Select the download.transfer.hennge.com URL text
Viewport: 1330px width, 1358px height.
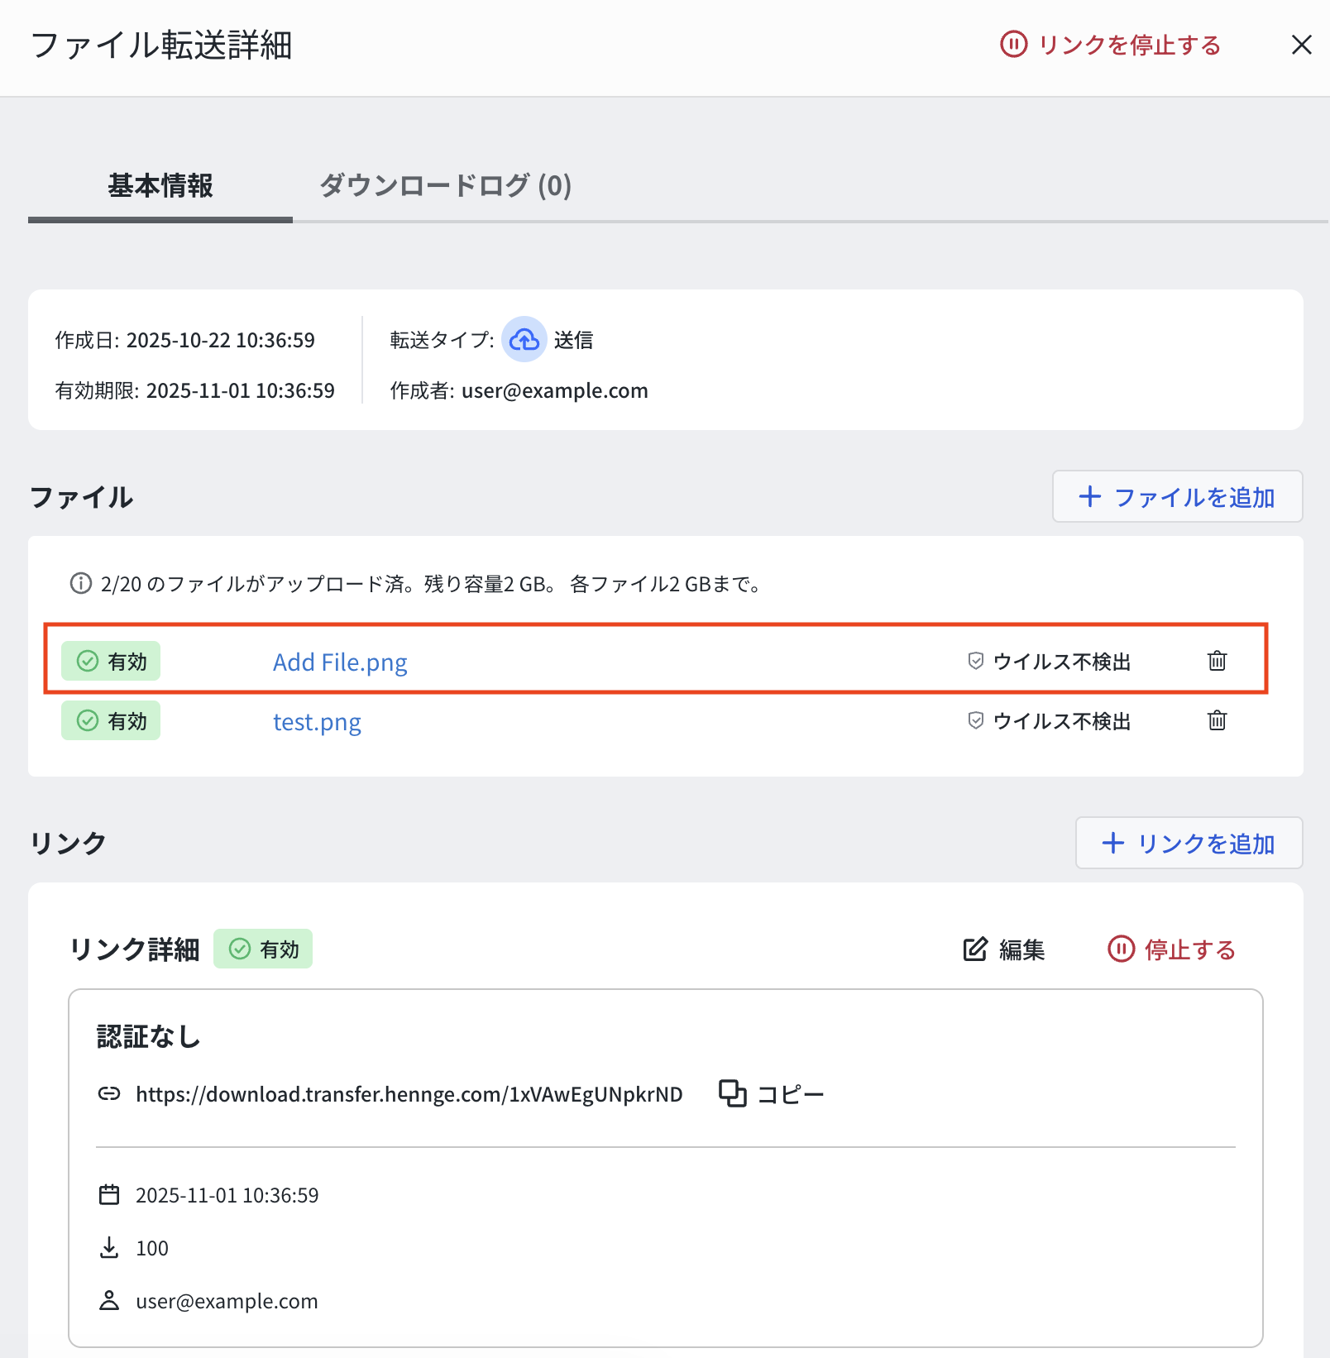[x=409, y=1094]
